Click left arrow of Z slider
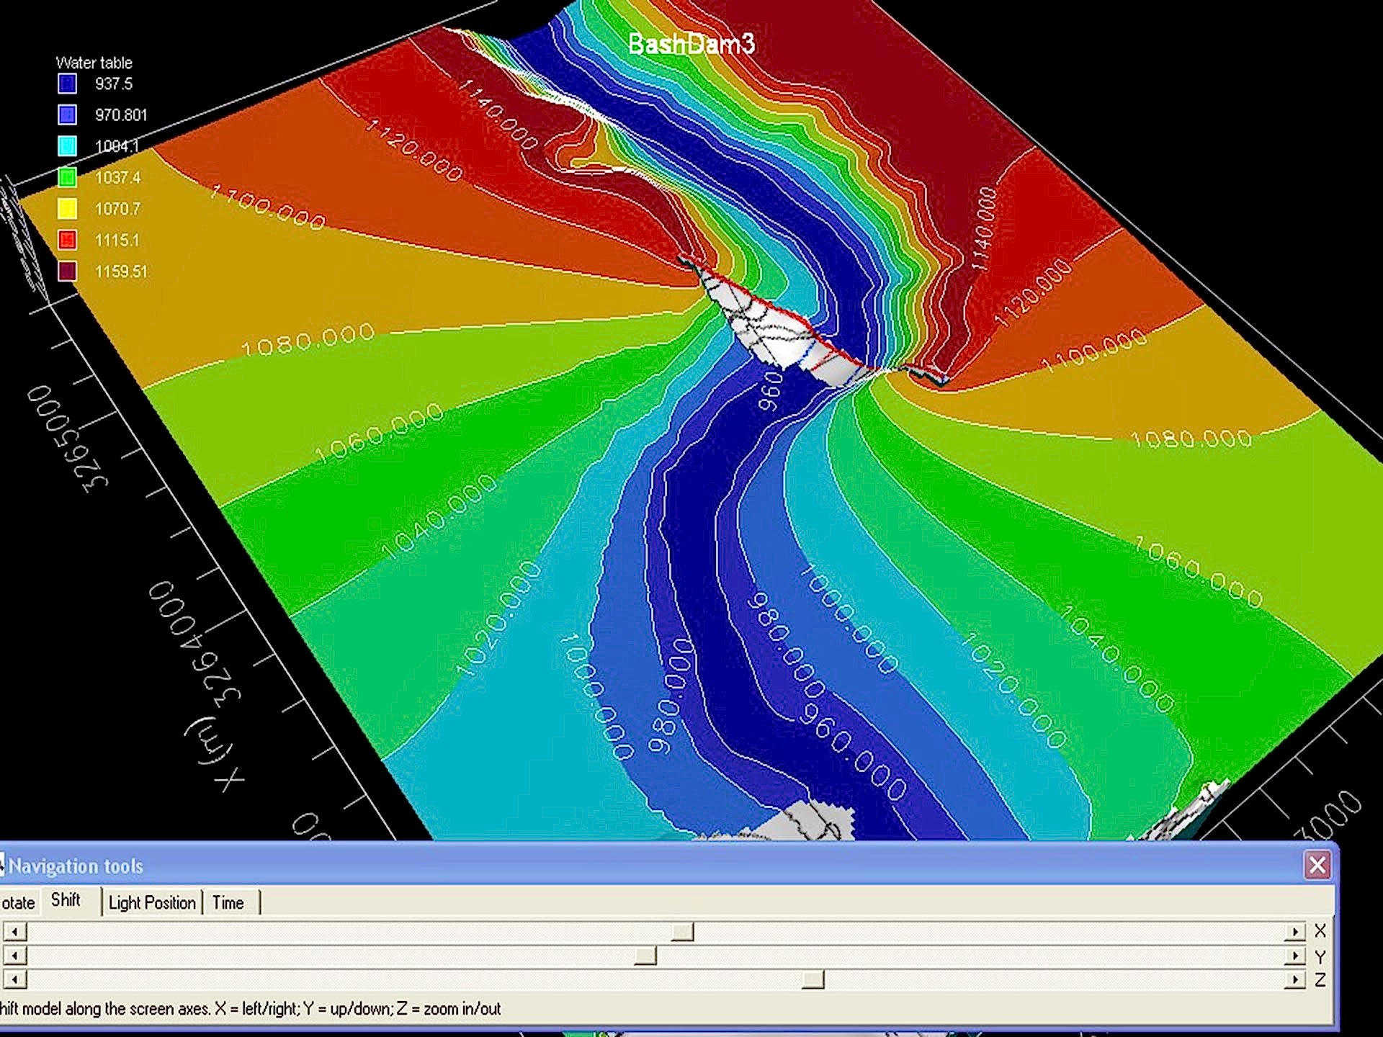 coord(15,979)
